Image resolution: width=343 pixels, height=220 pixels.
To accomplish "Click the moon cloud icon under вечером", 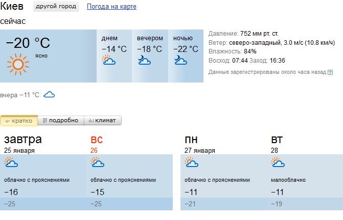I will pos(144,60).
